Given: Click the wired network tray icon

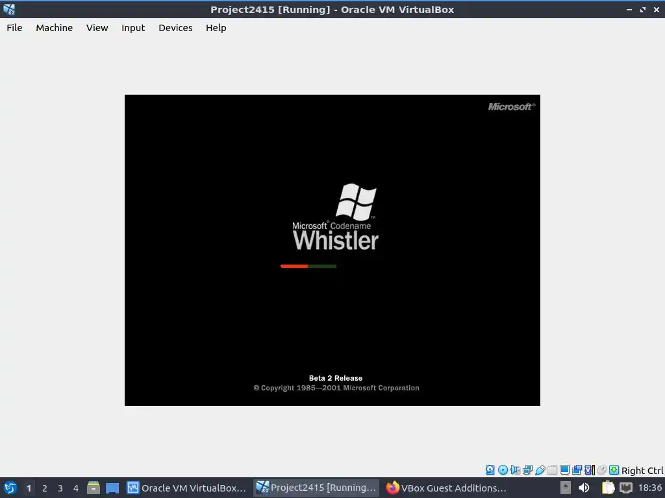Looking at the screenshot, I should click(x=626, y=488).
